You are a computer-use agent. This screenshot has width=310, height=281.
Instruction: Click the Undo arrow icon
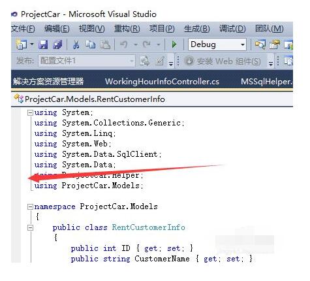124,44
